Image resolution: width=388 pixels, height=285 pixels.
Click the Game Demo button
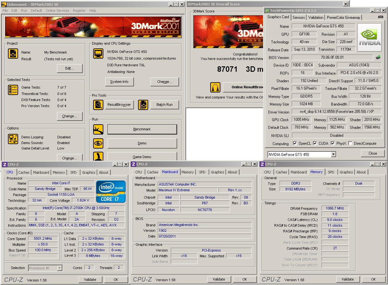pos(142,157)
